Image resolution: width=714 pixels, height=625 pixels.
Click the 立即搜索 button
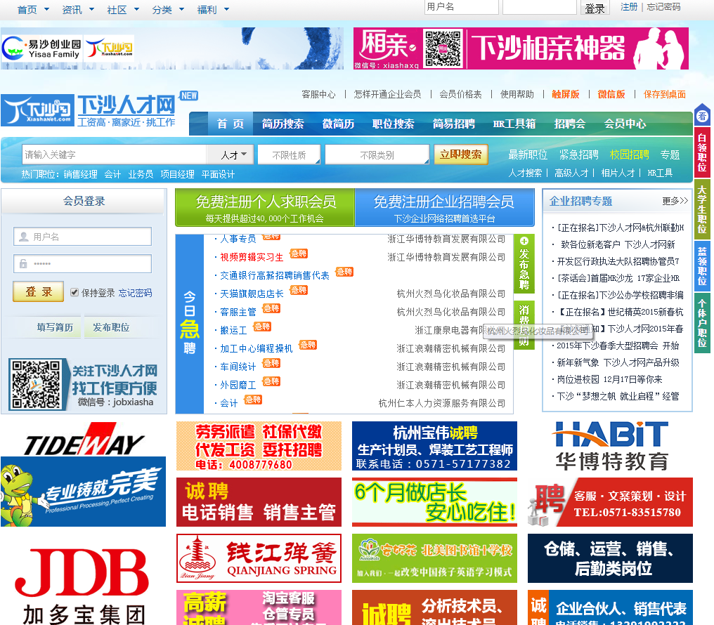(461, 154)
